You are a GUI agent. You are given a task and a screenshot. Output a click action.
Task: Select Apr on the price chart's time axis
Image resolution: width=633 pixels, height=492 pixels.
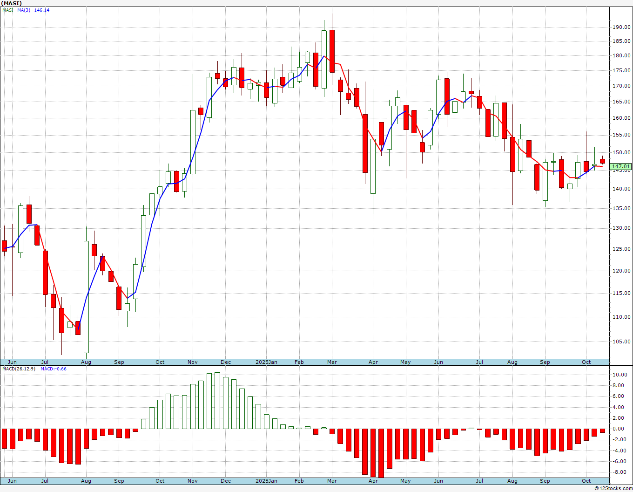tap(373, 362)
